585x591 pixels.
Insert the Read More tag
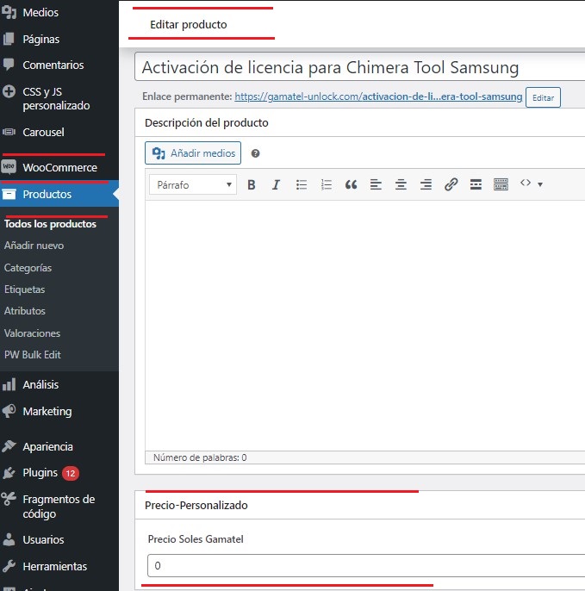pyautogui.click(x=476, y=184)
